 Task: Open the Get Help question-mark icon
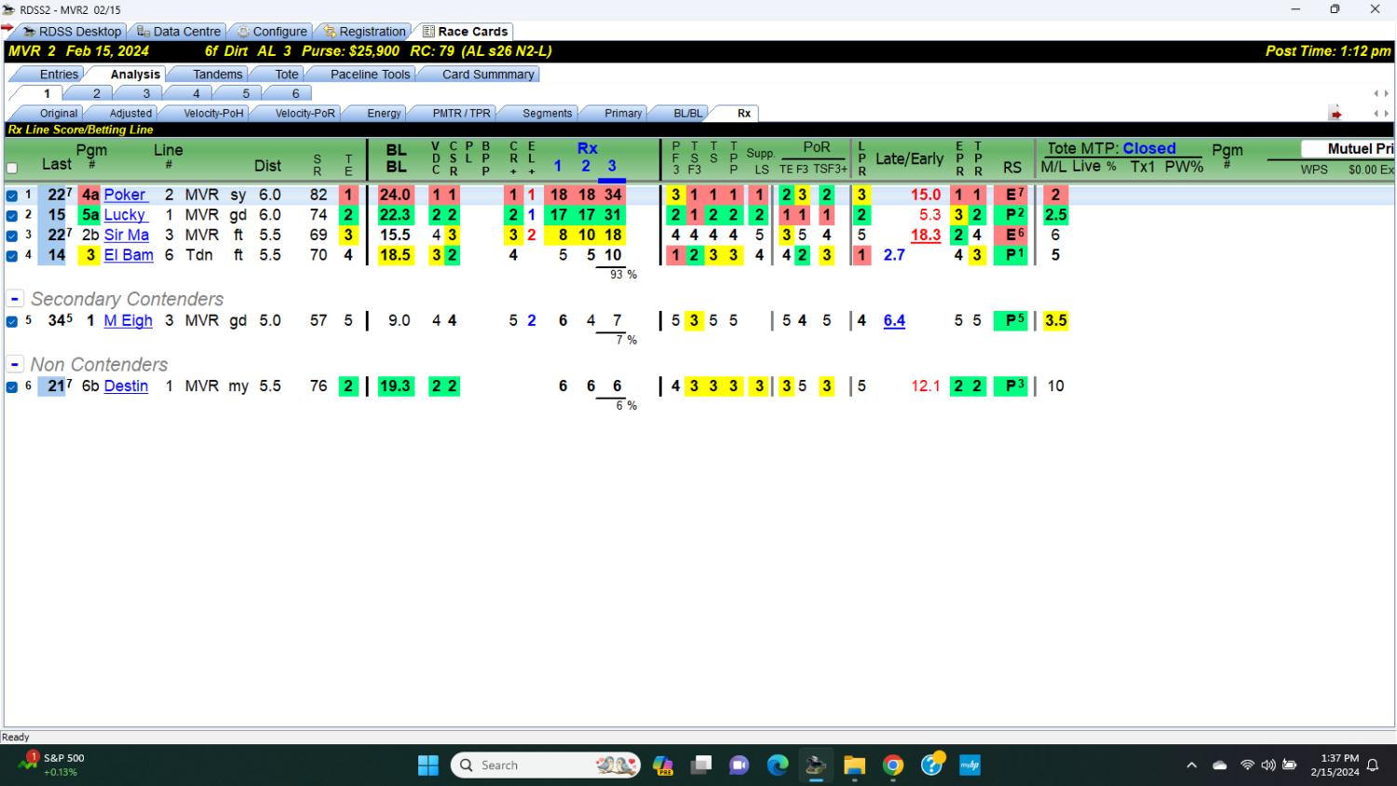[x=932, y=765]
